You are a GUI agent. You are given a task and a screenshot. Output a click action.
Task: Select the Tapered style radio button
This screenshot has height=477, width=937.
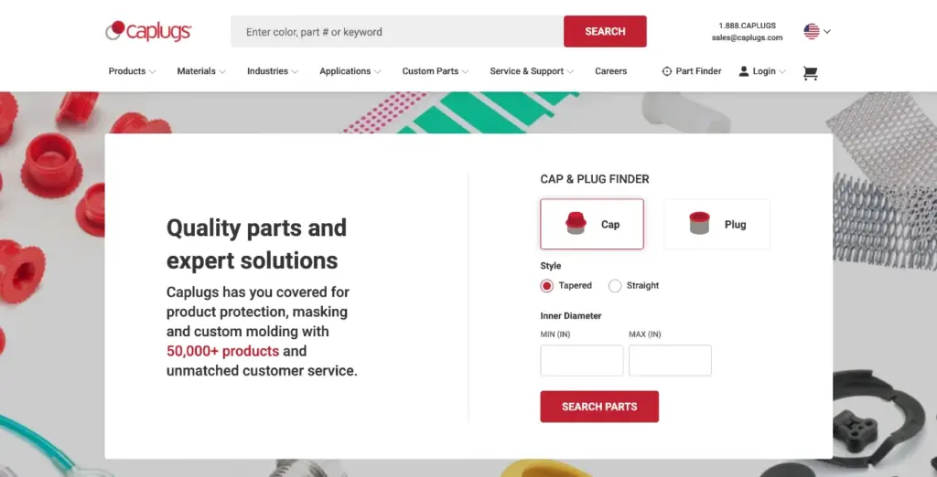(546, 286)
